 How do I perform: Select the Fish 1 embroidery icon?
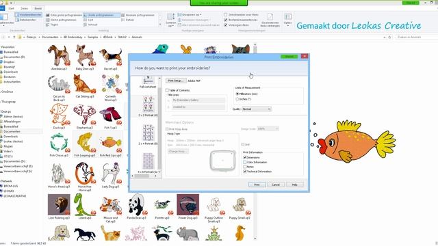coord(111,116)
